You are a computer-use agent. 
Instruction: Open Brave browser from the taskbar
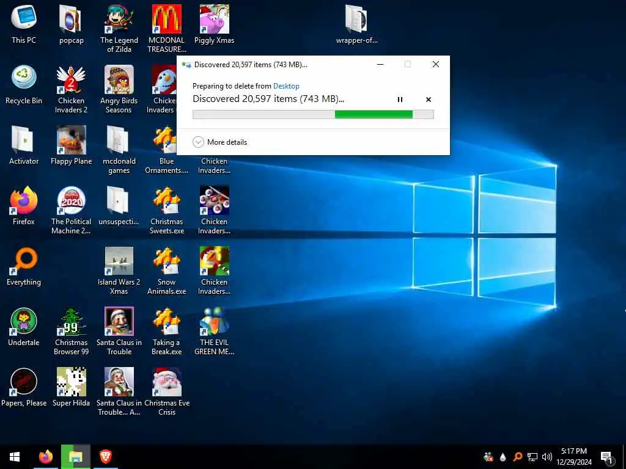pos(105,457)
